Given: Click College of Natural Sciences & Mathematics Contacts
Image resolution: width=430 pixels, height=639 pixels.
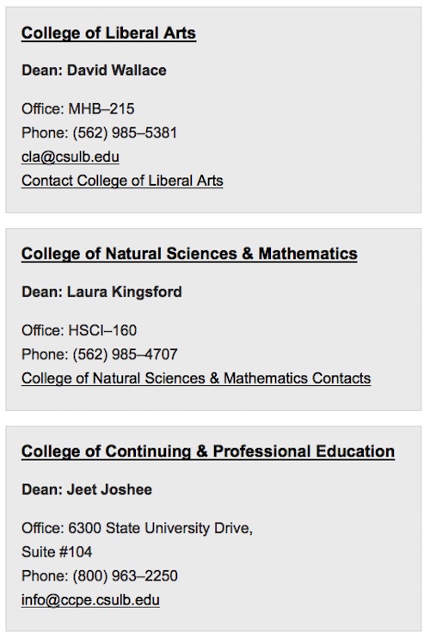Looking at the screenshot, I should point(196,378).
